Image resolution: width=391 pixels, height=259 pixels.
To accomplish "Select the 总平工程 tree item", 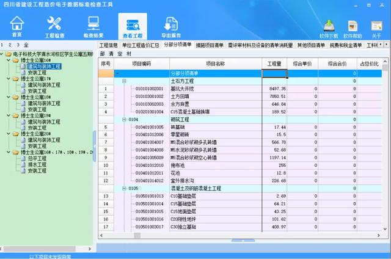I will (37, 158).
